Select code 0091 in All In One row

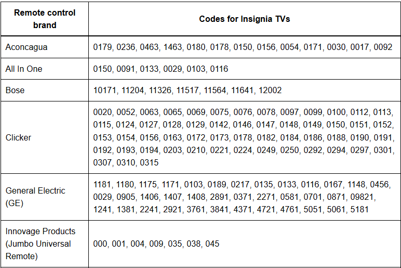point(126,69)
